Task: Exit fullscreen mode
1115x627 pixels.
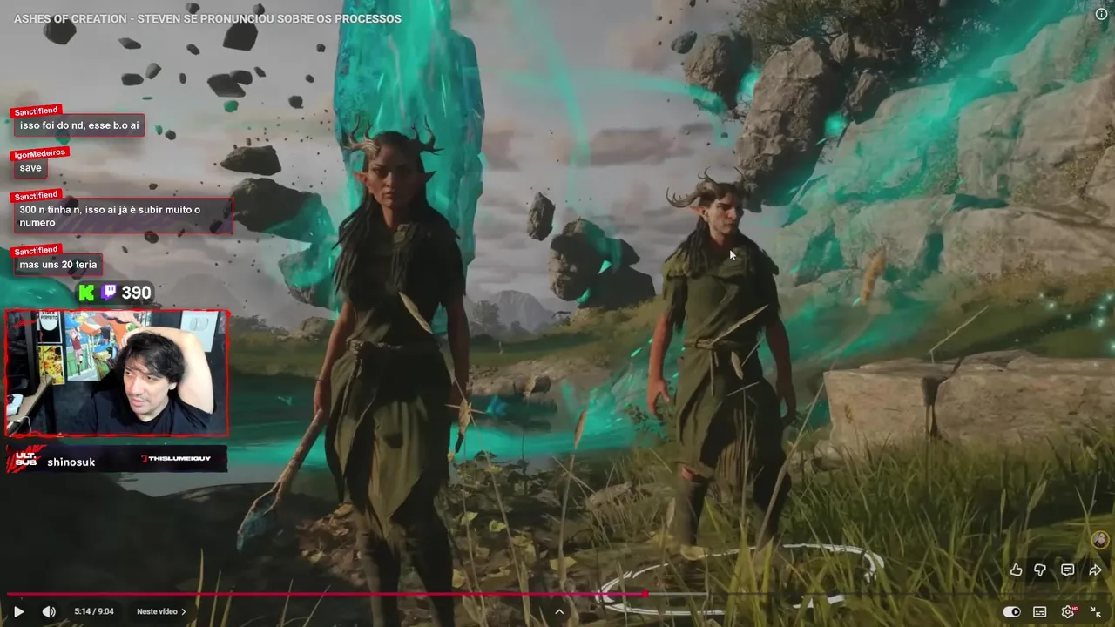Action: click(1096, 611)
